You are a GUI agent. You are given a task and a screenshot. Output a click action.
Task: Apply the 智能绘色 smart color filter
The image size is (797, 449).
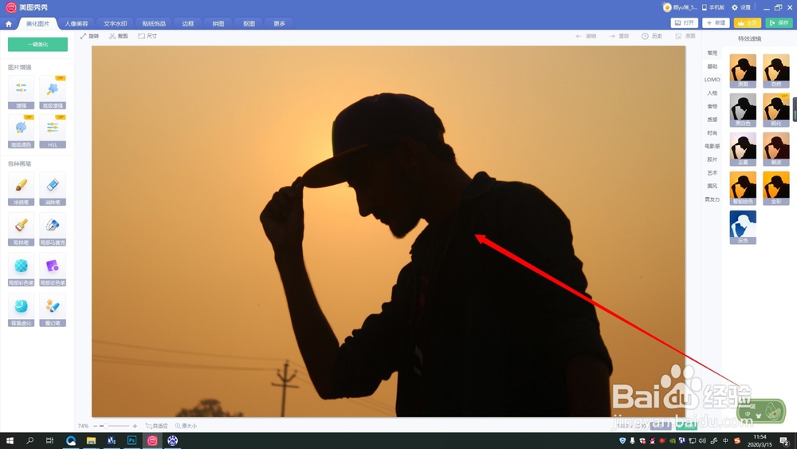pos(743,188)
